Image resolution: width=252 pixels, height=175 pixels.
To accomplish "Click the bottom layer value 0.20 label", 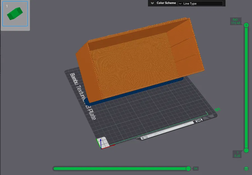I will click(x=237, y=156).
